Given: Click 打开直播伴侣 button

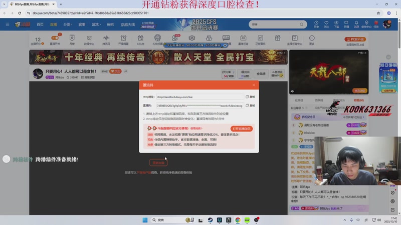Looking at the screenshot, I should tap(242, 128).
